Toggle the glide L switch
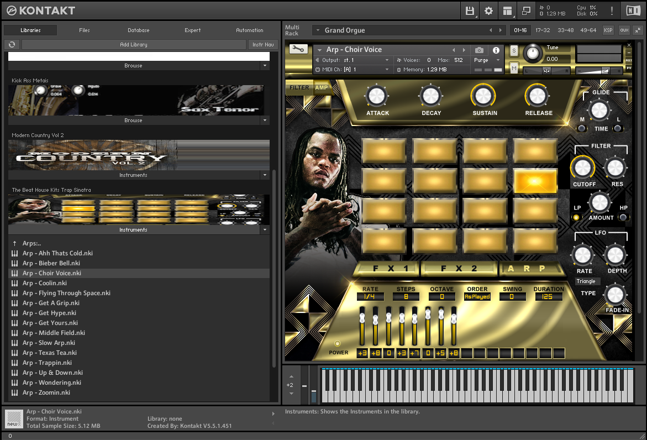This screenshot has width=647, height=440. click(x=618, y=128)
